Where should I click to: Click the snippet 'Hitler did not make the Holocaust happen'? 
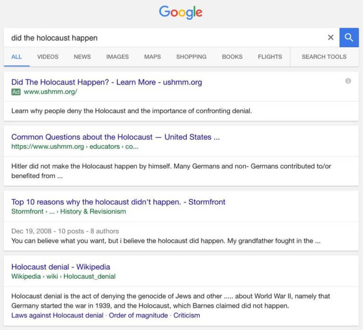(171, 171)
